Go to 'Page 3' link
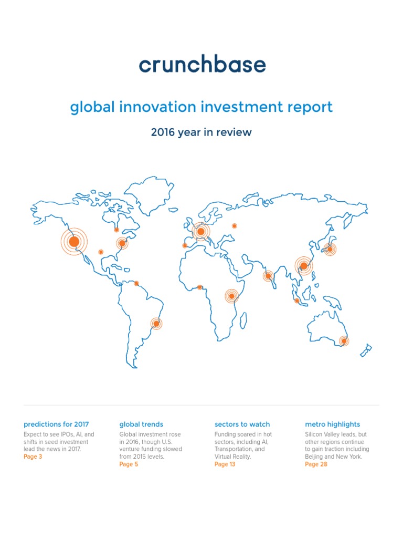This screenshot has height=538, width=403. click(33, 457)
